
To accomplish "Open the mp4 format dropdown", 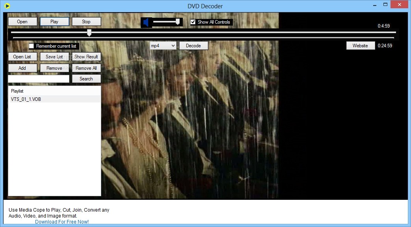I will tap(163, 46).
